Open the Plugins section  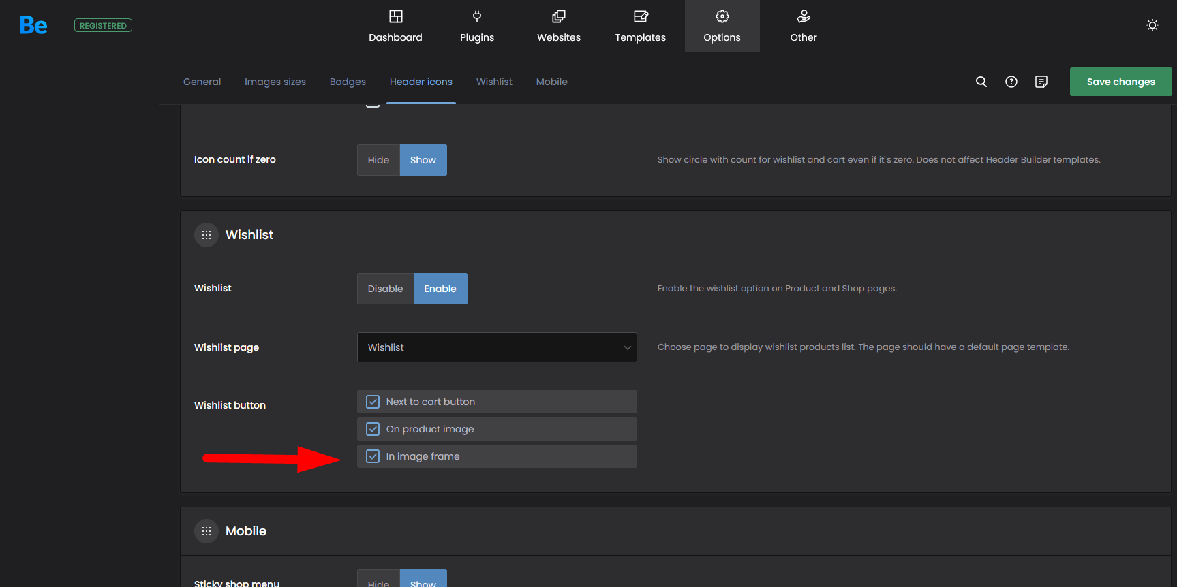[476, 27]
